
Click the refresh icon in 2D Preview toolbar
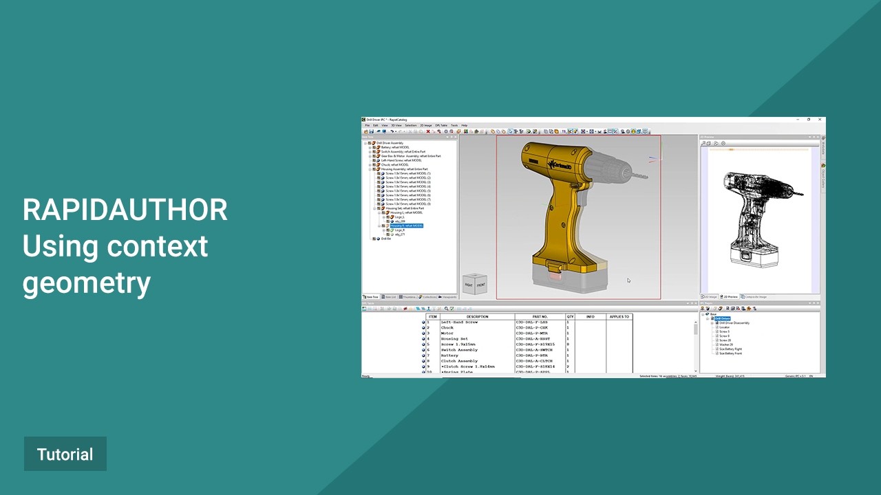coord(708,143)
